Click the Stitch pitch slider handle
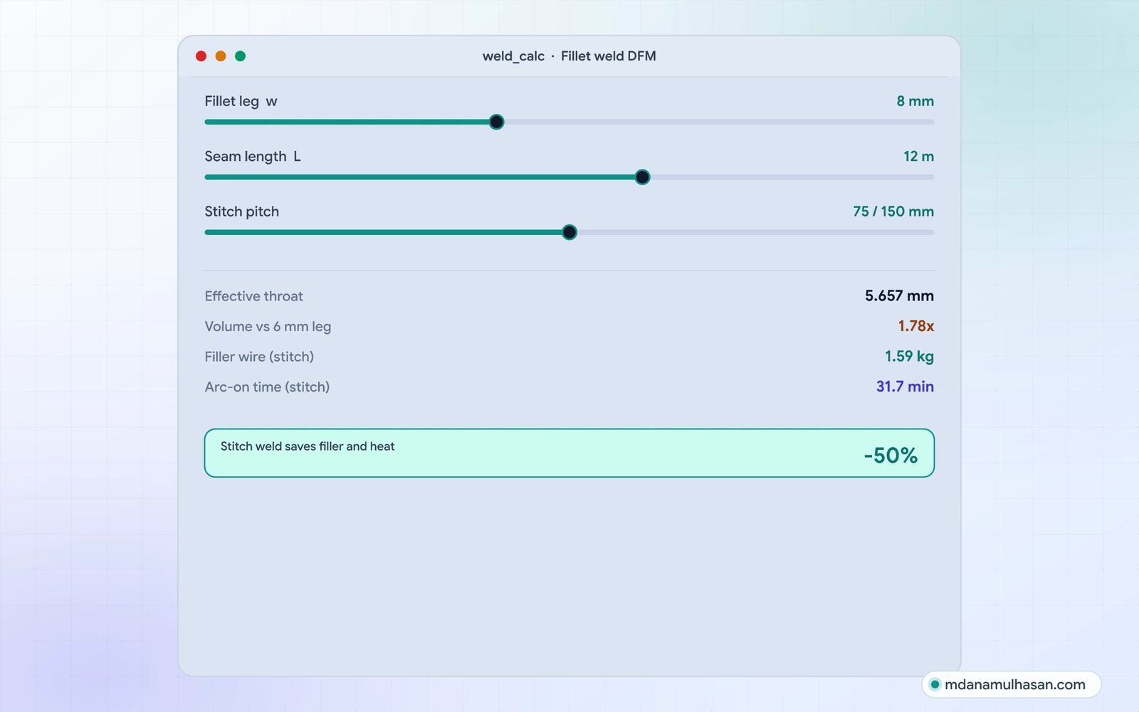This screenshot has width=1139, height=712. 569,232
